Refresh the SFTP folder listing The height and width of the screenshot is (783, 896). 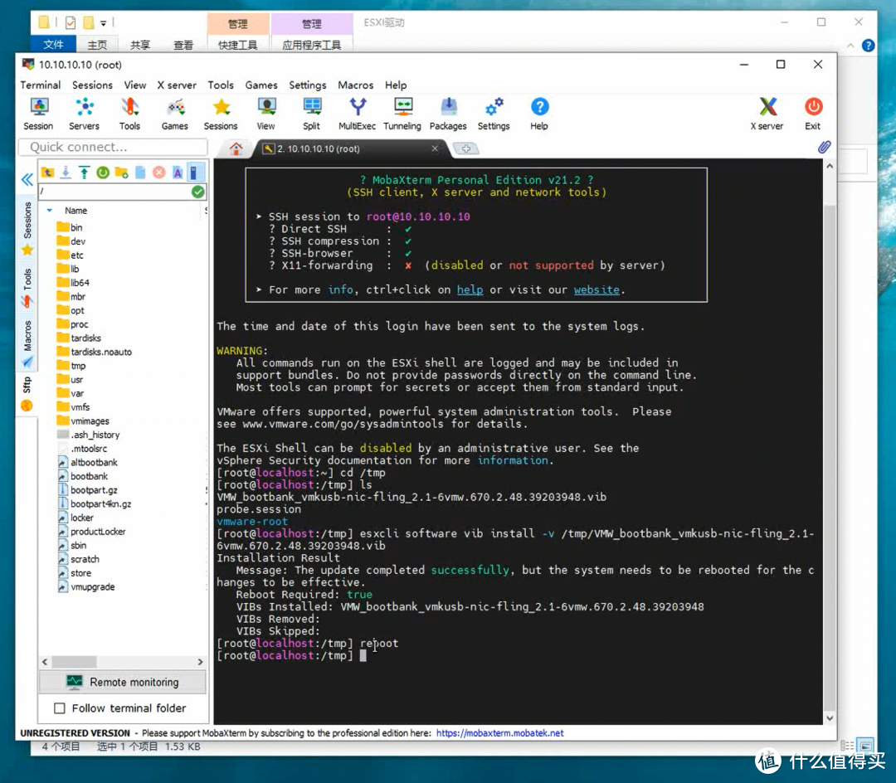point(103,173)
